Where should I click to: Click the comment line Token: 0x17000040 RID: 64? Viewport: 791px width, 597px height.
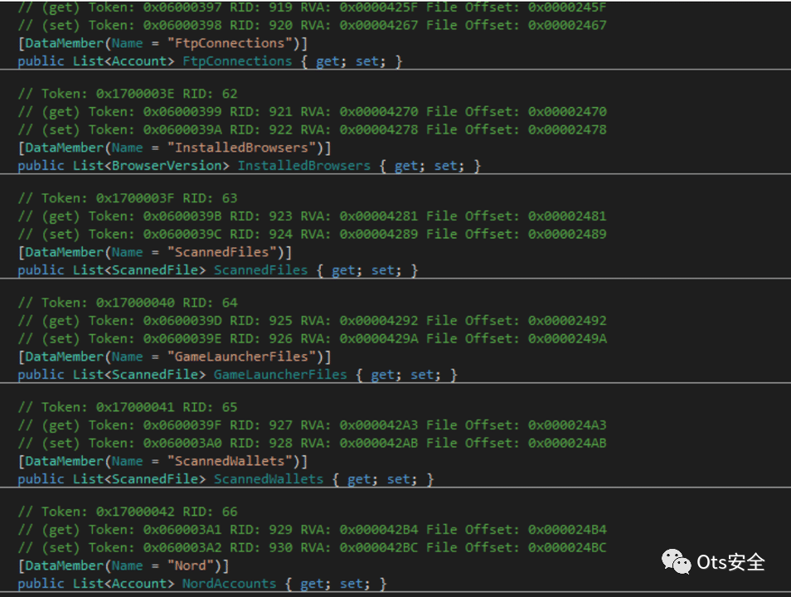(x=128, y=303)
